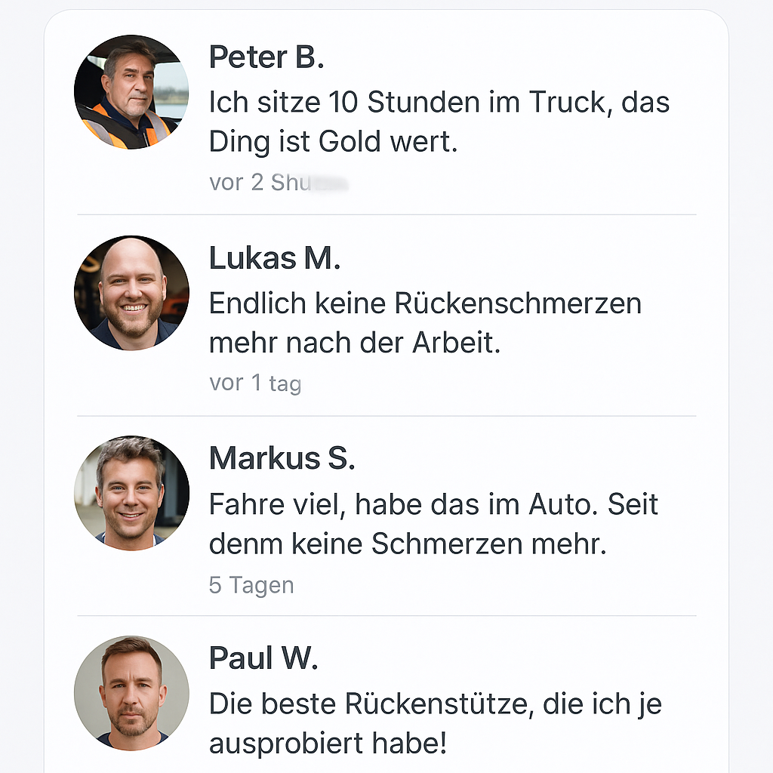Image resolution: width=773 pixels, height=773 pixels.
Task: Select the name Lukas M.
Action: tap(274, 257)
